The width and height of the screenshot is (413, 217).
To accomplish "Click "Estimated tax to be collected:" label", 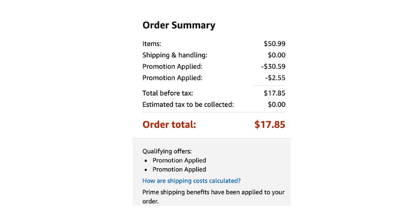I will [188, 104].
